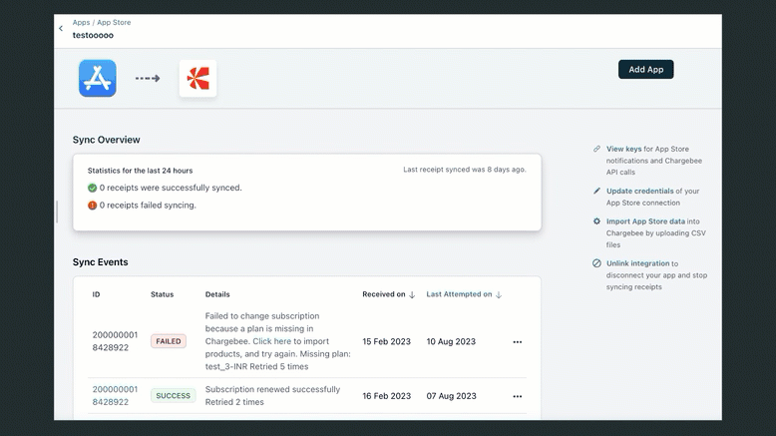Viewport: 776px width, 436px height.
Task: Open the three-dot menu for the failed event
Action: (x=517, y=342)
